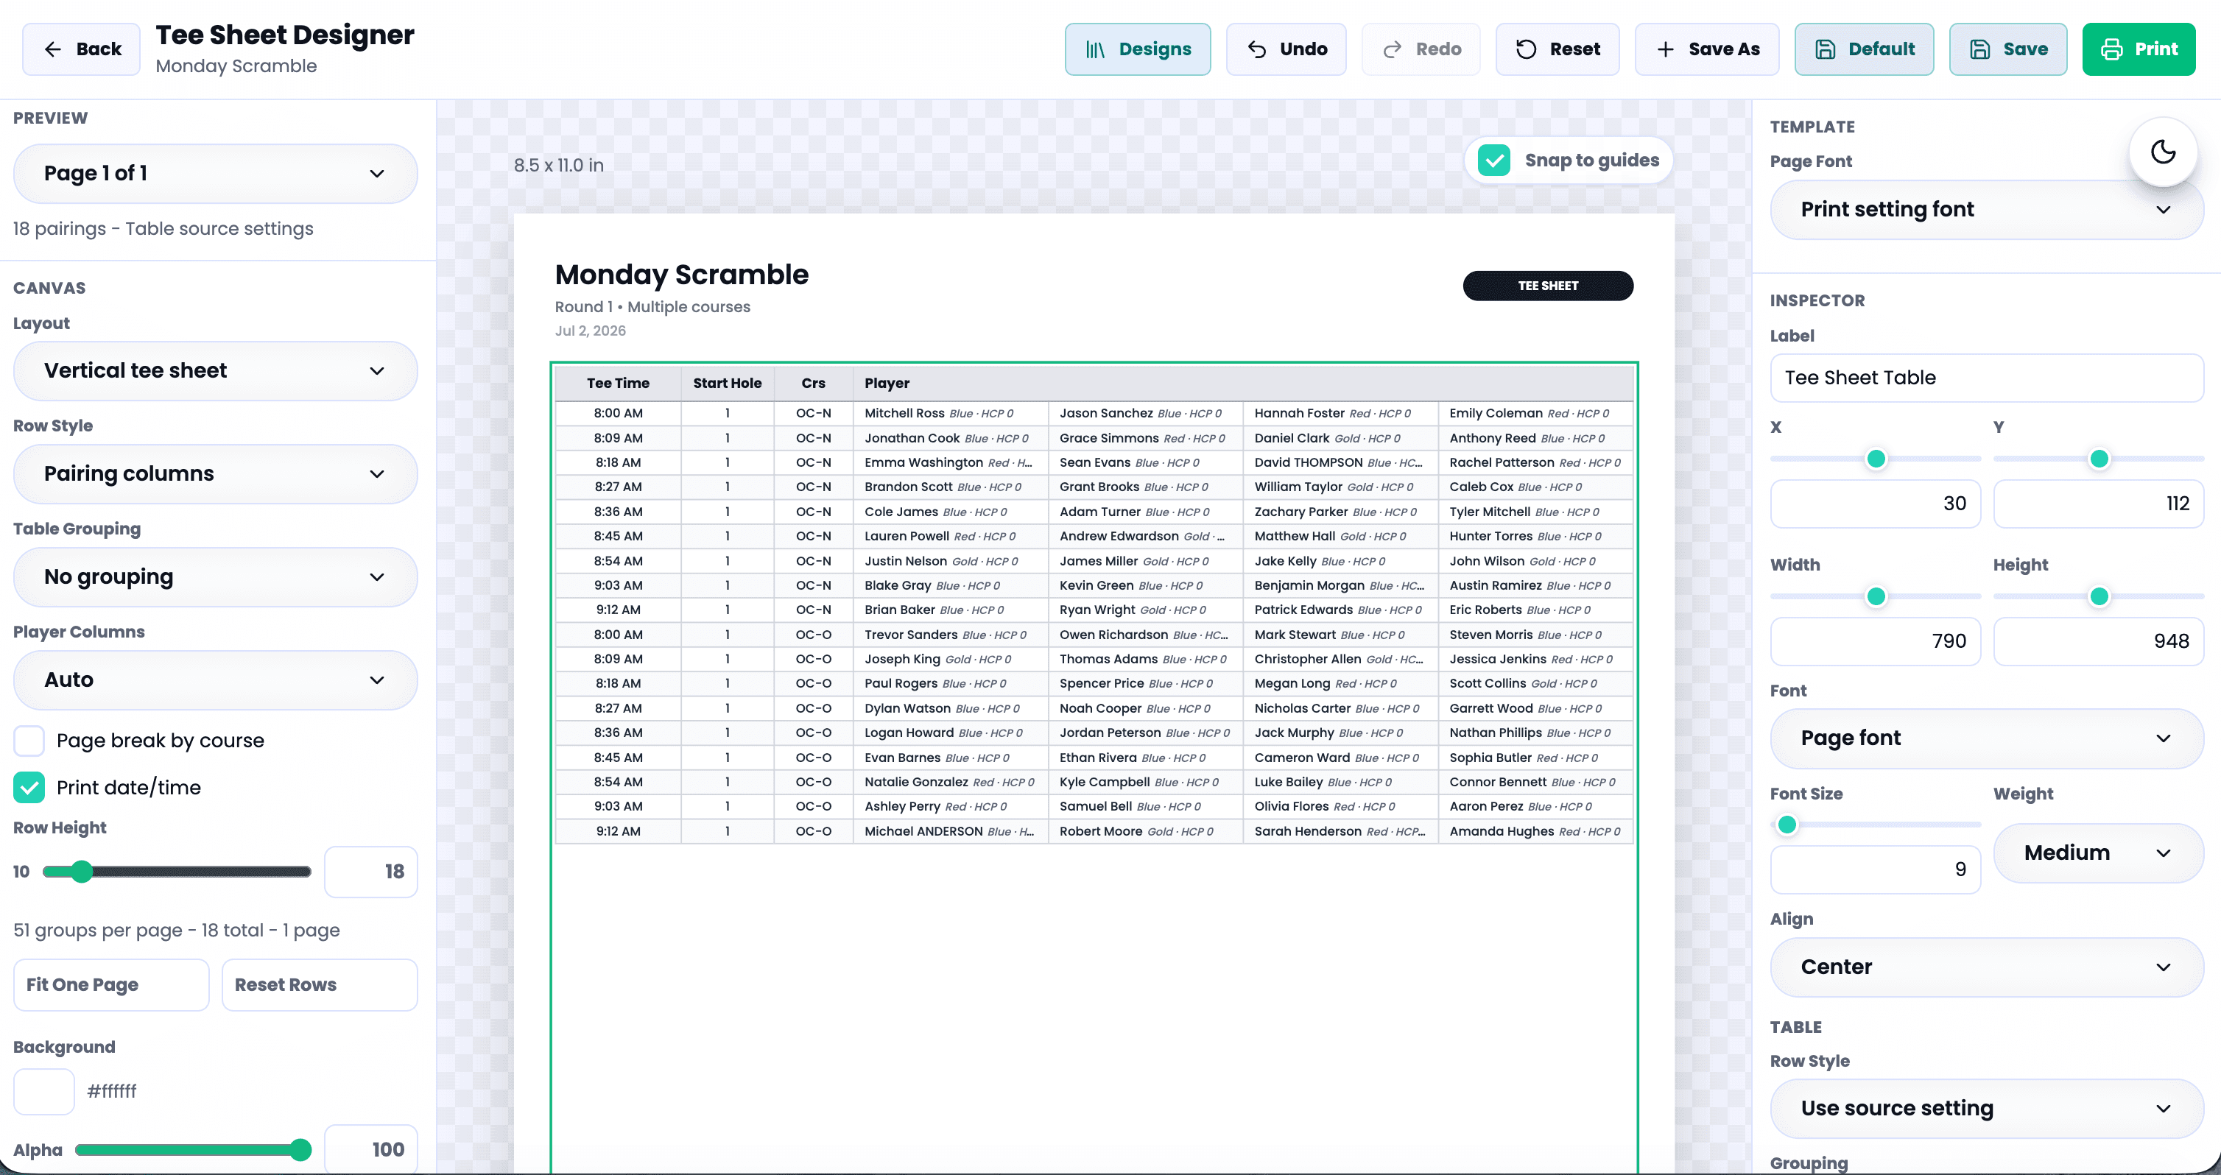This screenshot has height=1175, width=2221.
Task: Open the Page 1 of 1 dropdown
Action: point(216,173)
